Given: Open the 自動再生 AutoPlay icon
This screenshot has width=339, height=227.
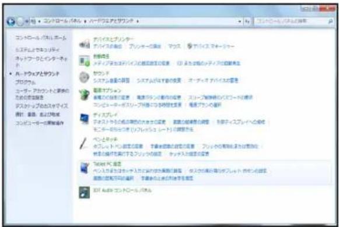Looking at the screenshot, I should point(85,61).
